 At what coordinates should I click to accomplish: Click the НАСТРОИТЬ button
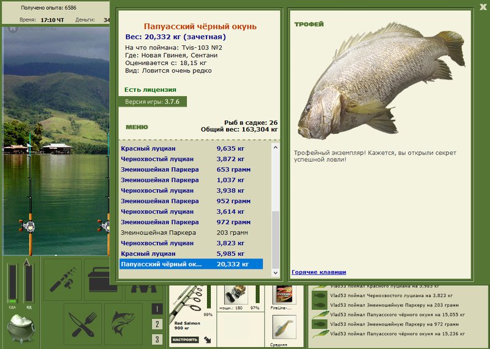[x=185, y=340]
